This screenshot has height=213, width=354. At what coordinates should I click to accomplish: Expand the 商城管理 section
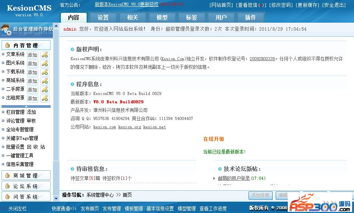(x=26, y=176)
